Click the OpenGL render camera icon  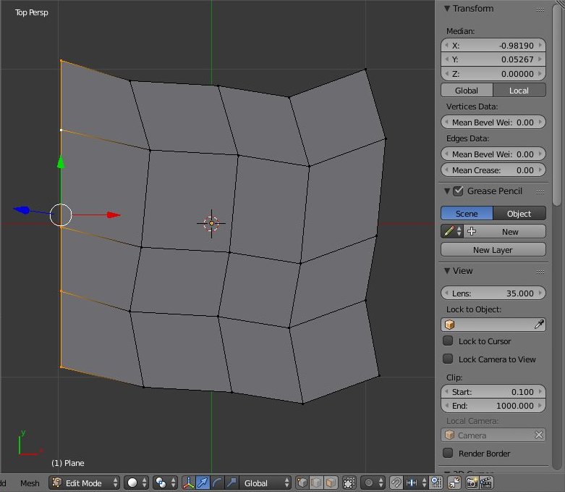pos(472,483)
